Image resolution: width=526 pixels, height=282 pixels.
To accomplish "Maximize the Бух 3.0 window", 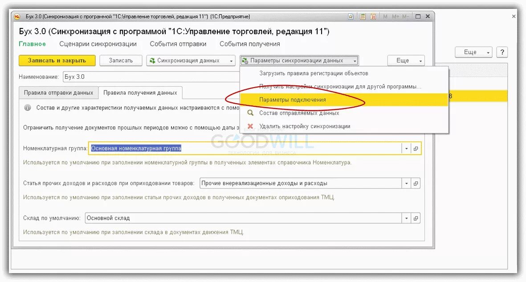I will click(x=418, y=16).
